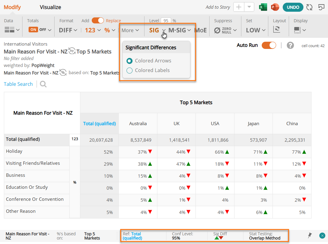
Task: Click the UNDO button
Action: click(293, 7)
